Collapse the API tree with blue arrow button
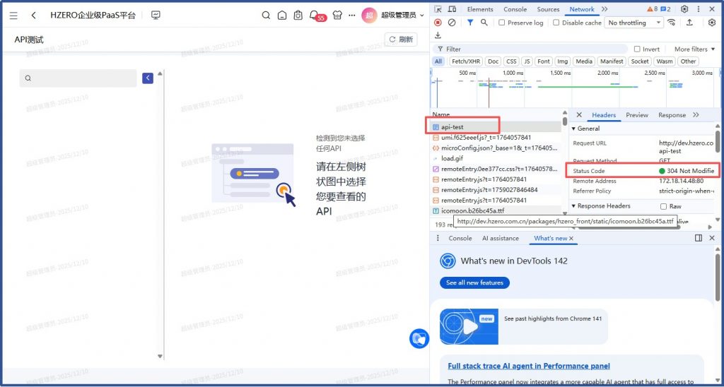 click(148, 78)
